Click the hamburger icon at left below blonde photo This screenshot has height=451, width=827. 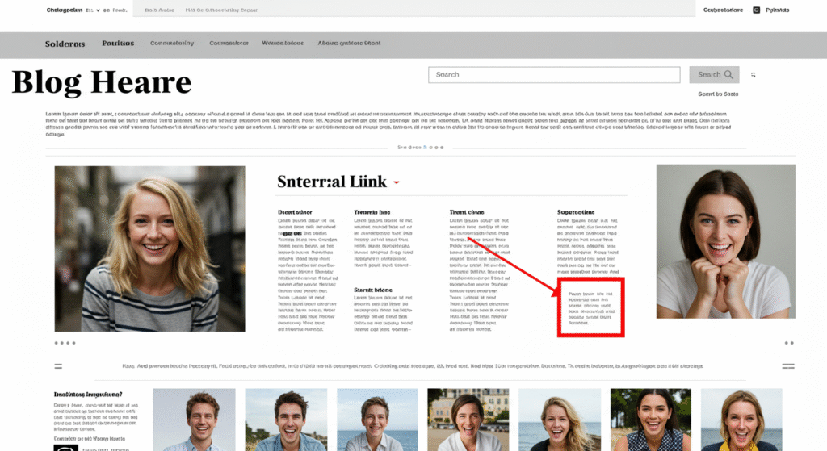pyautogui.click(x=58, y=366)
